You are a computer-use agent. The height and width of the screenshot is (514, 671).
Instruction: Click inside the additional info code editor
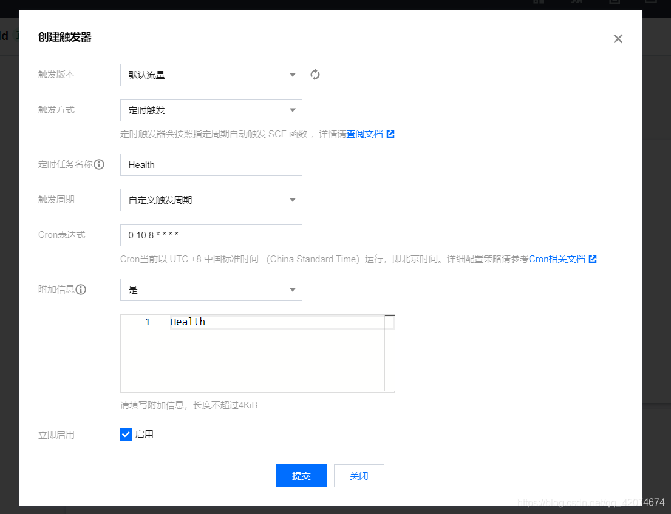click(257, 353)
